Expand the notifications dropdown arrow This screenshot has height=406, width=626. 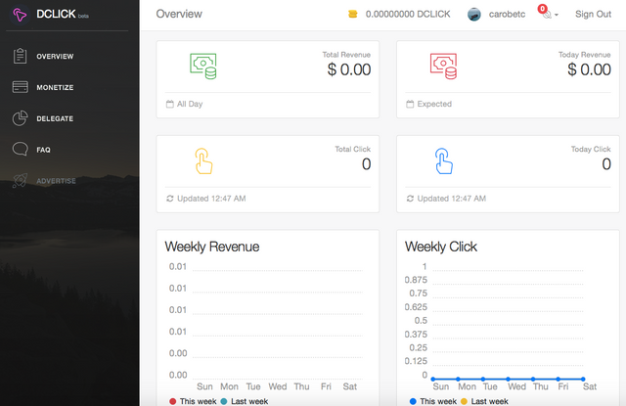[x=557, y=16]
